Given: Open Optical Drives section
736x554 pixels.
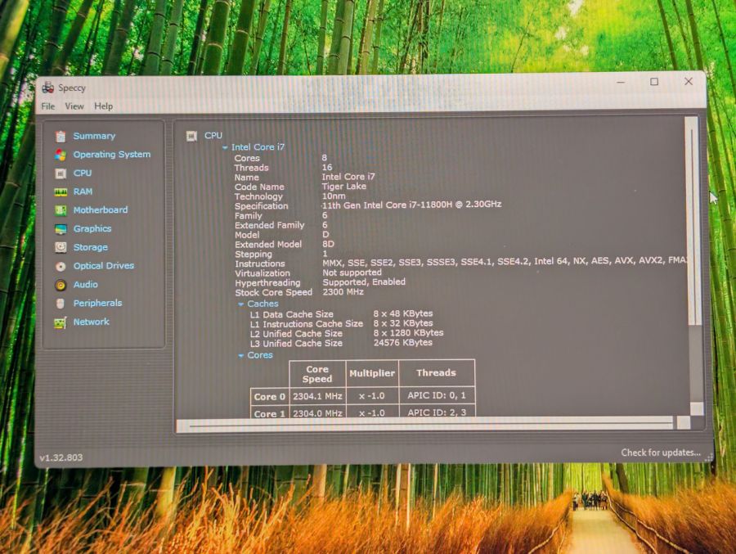Looking at the screenshot, I should click(104, 265).
